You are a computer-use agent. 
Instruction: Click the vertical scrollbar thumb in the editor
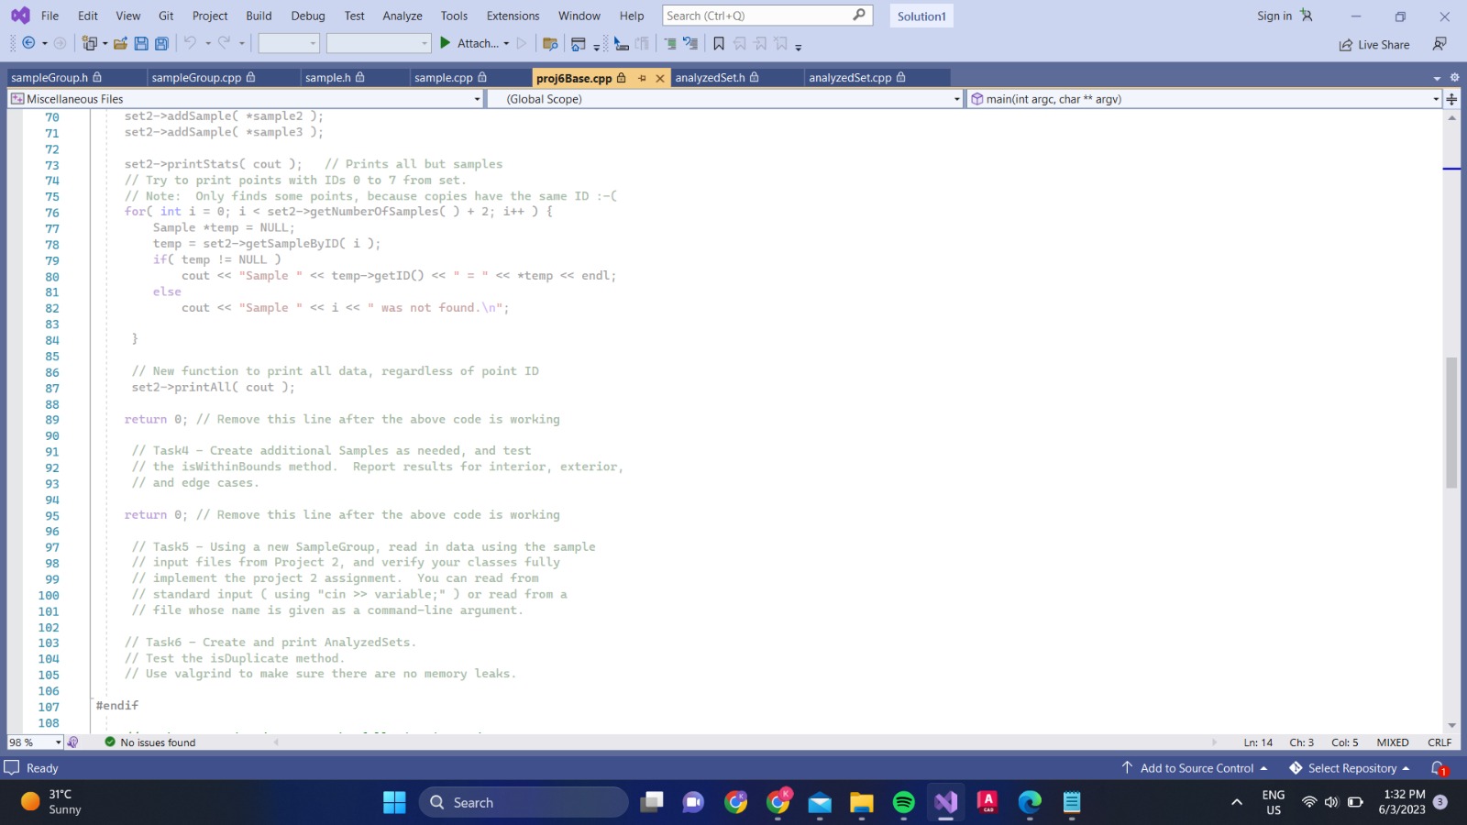[x=1451, y=422]
